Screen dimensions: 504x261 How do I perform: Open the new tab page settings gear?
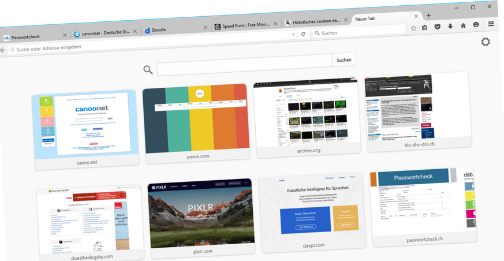[486, 42]
